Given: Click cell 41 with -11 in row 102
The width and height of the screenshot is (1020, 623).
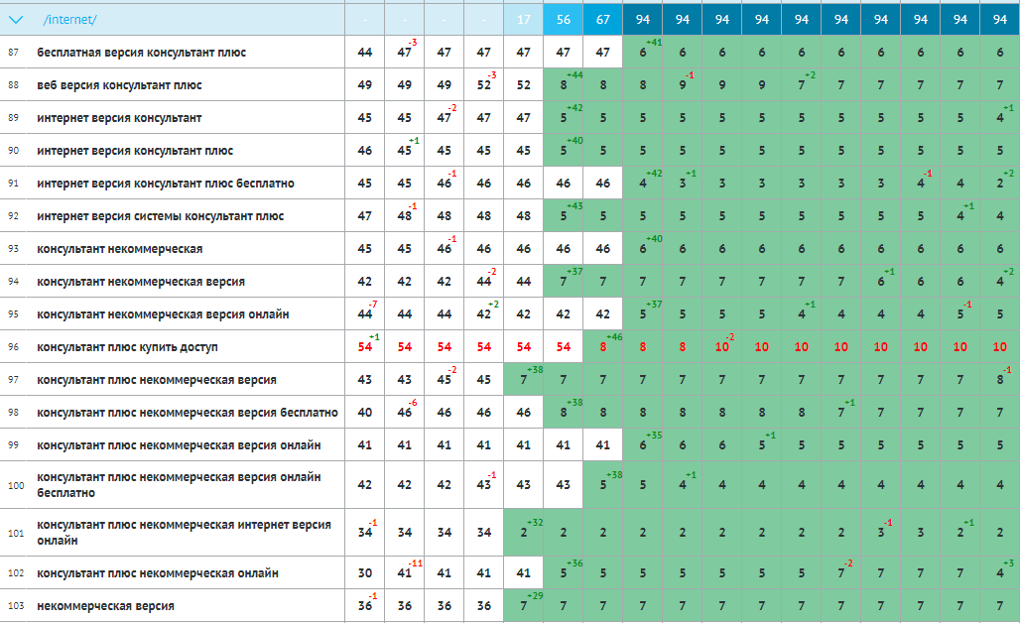Looking at the screenshot, I should tap(405, 573).
